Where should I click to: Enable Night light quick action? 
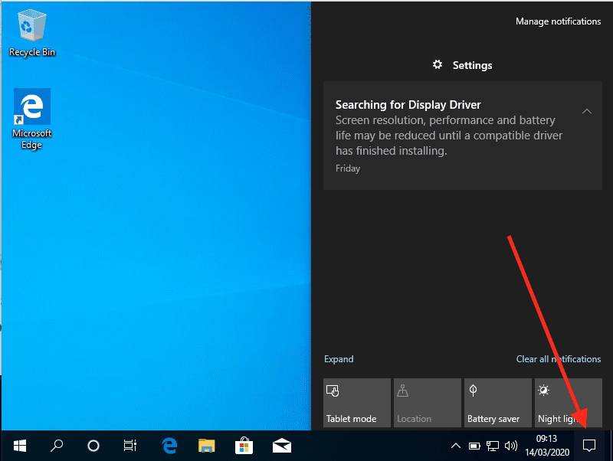(x=568, y=403)
